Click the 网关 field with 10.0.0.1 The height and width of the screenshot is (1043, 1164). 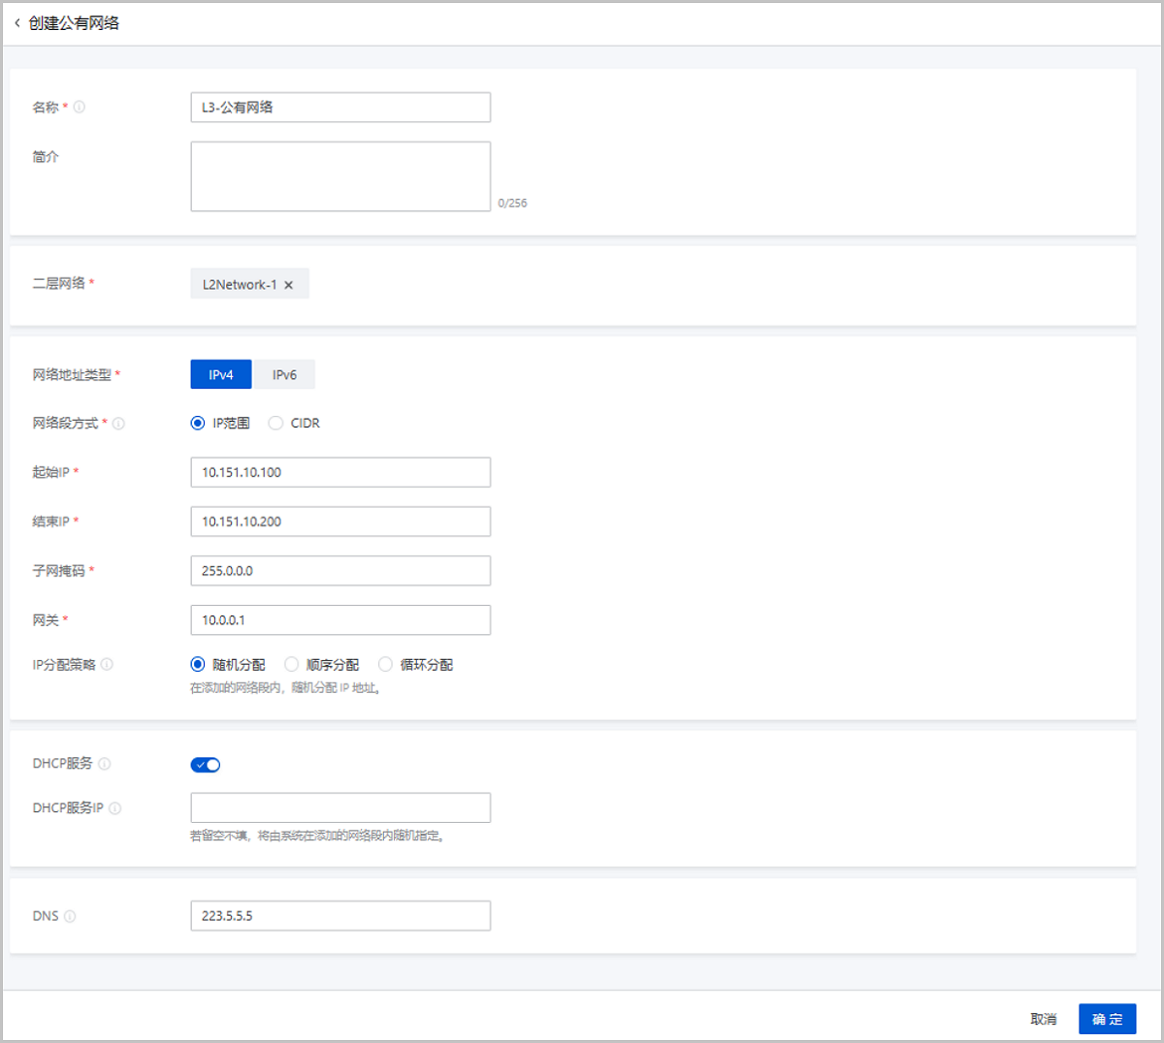click(340, 620)
